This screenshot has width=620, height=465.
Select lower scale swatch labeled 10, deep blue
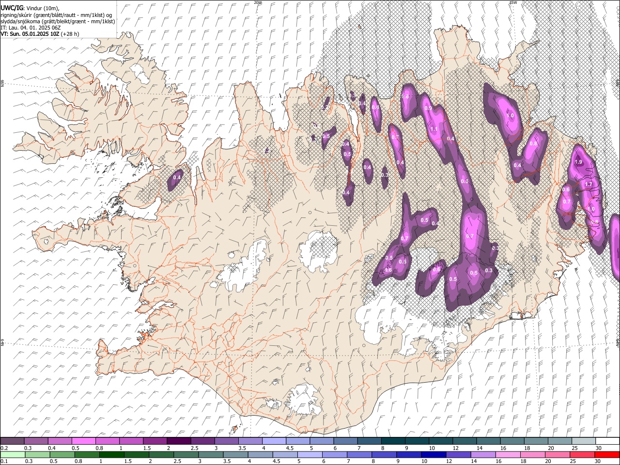[x=434, y=454]
